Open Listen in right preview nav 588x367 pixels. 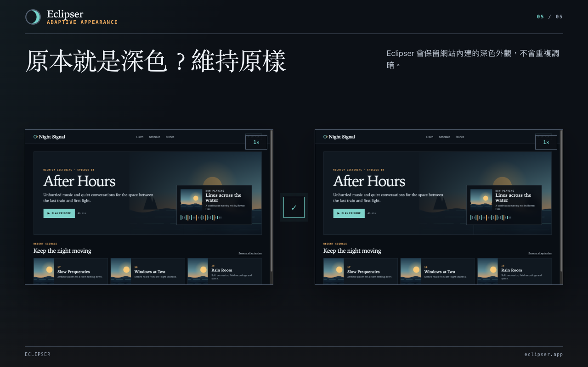pyautogui.click(x=430, y=137)
